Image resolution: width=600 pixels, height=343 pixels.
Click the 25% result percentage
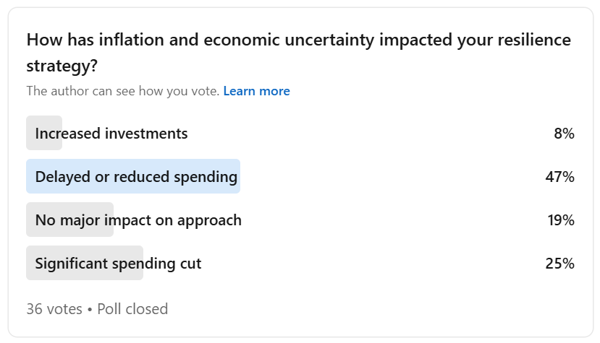point(559,264)
